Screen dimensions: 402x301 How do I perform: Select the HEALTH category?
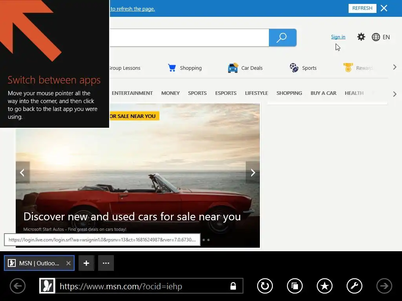click(x=354, y=93)
